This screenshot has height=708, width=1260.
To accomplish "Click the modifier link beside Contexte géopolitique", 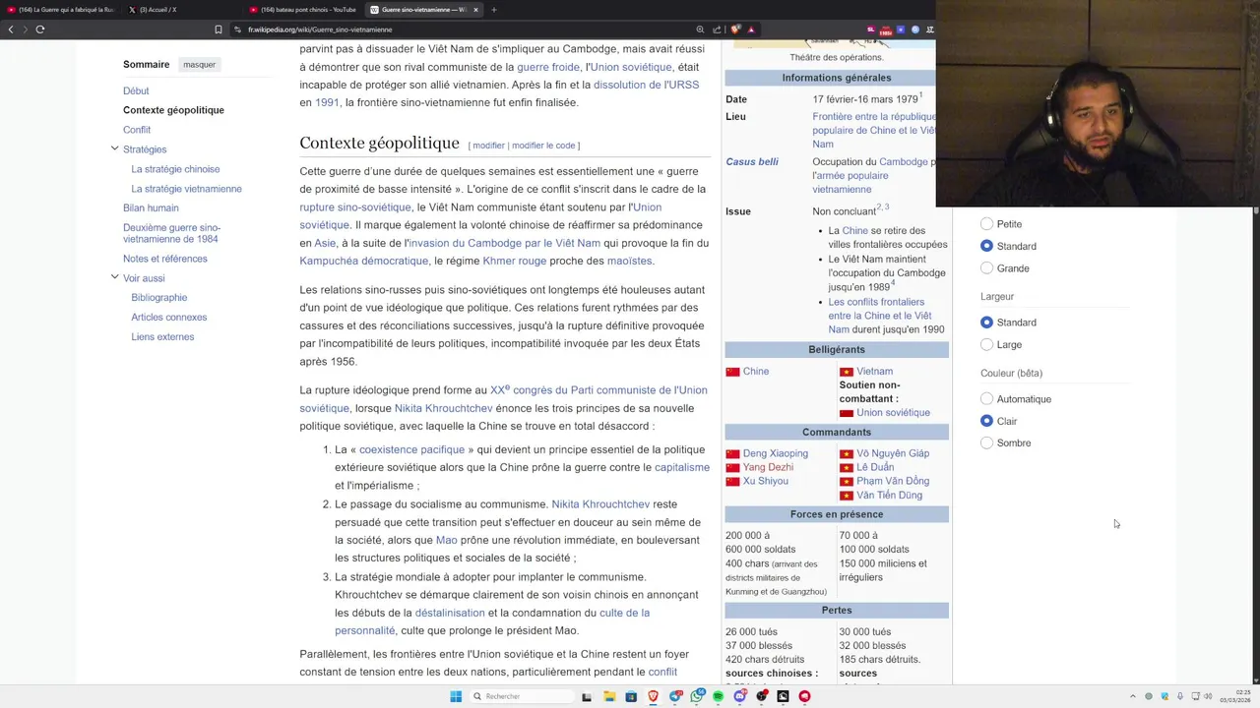I will click(x=488, y=146).
